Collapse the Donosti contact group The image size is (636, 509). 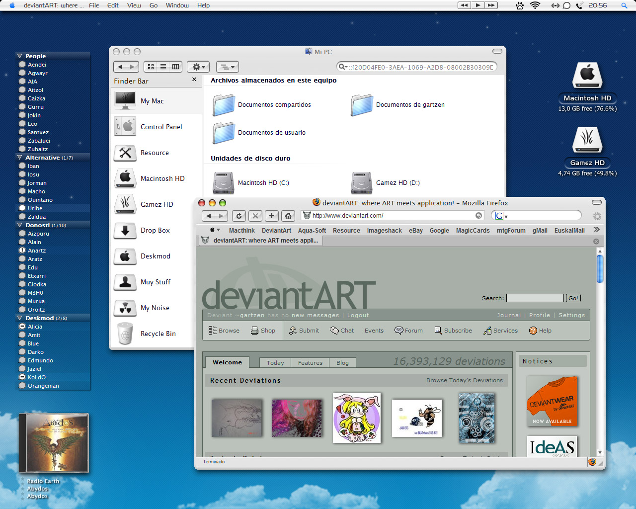[x=20, y=225]
